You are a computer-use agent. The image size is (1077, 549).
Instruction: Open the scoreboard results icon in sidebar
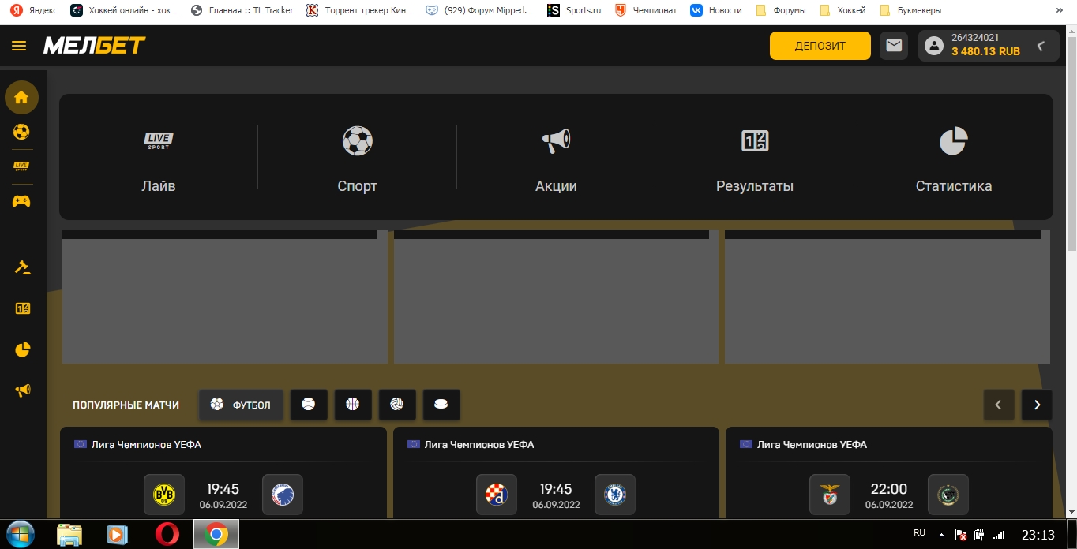click(22, 308)
